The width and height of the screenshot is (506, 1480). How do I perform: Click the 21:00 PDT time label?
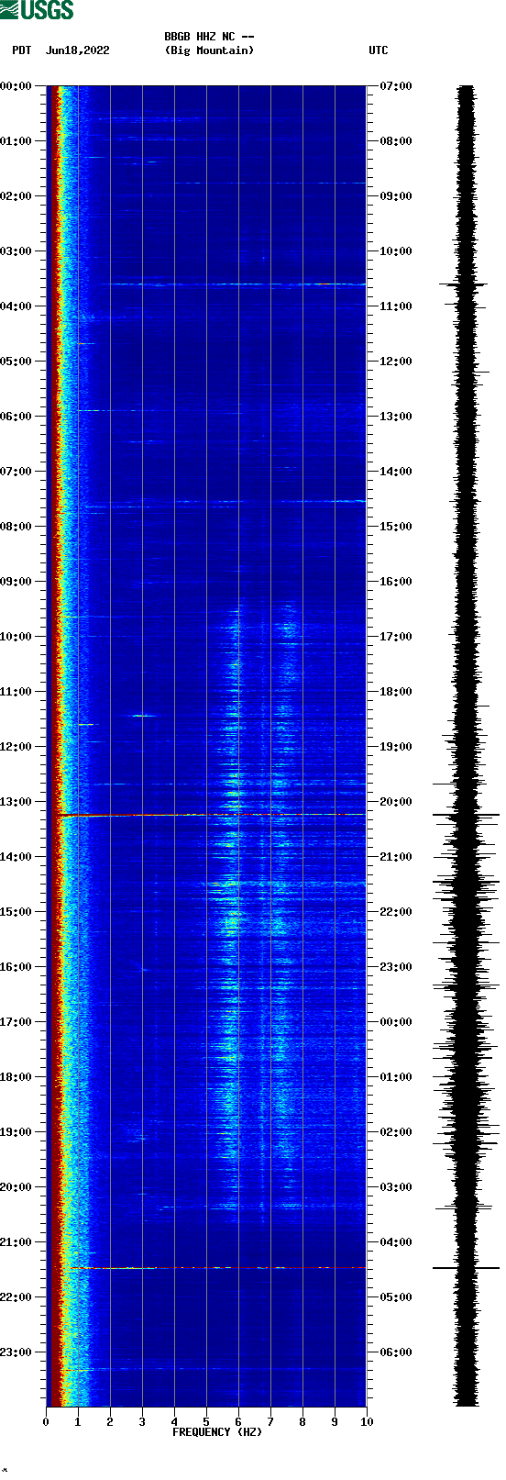[16, 1242]
